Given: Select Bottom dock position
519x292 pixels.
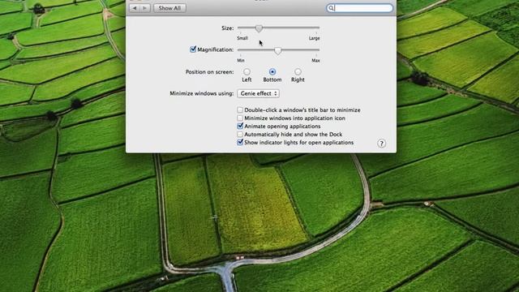Looking at the screenshot, I should coord(272,71).
